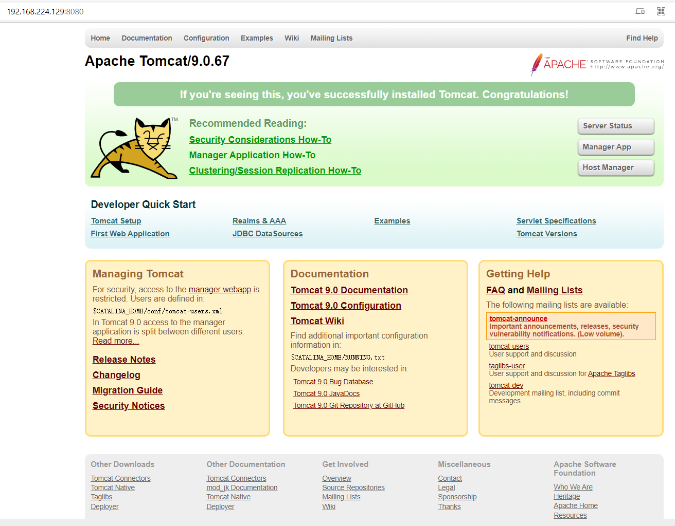675x526 pixels.
Task: Click the QR code icon in address bar
Action: (661, 11)
